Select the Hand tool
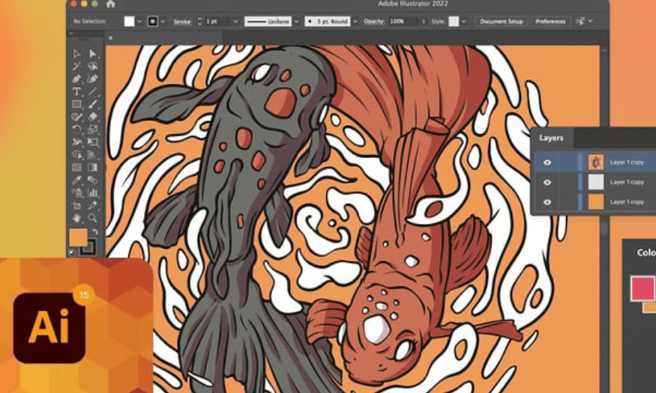The width and height of the screenshot is (656, 393). pos(76,218)
